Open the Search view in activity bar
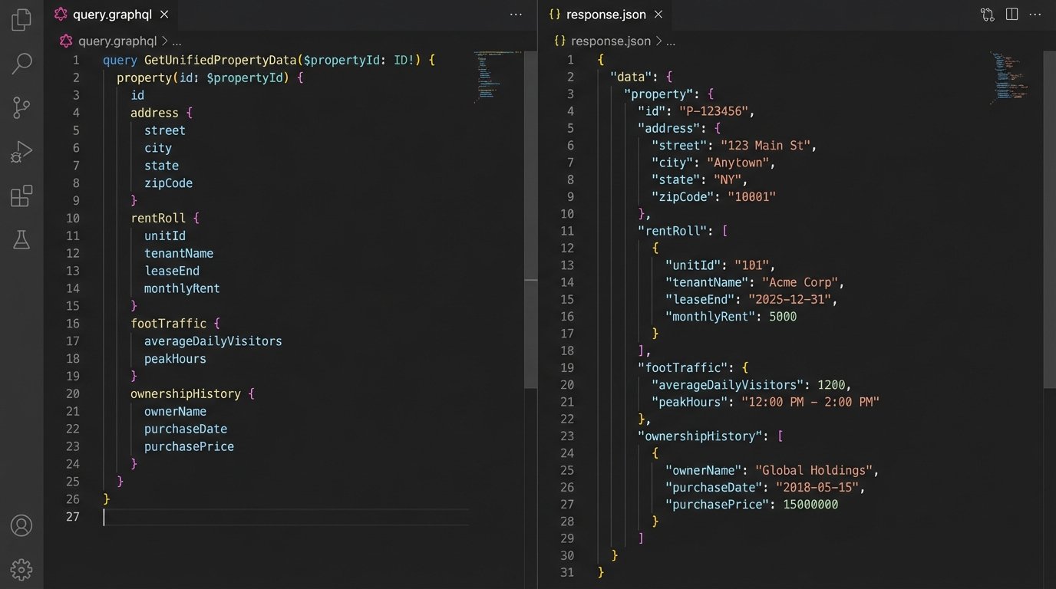1056x589 pixels. (21, 64)
